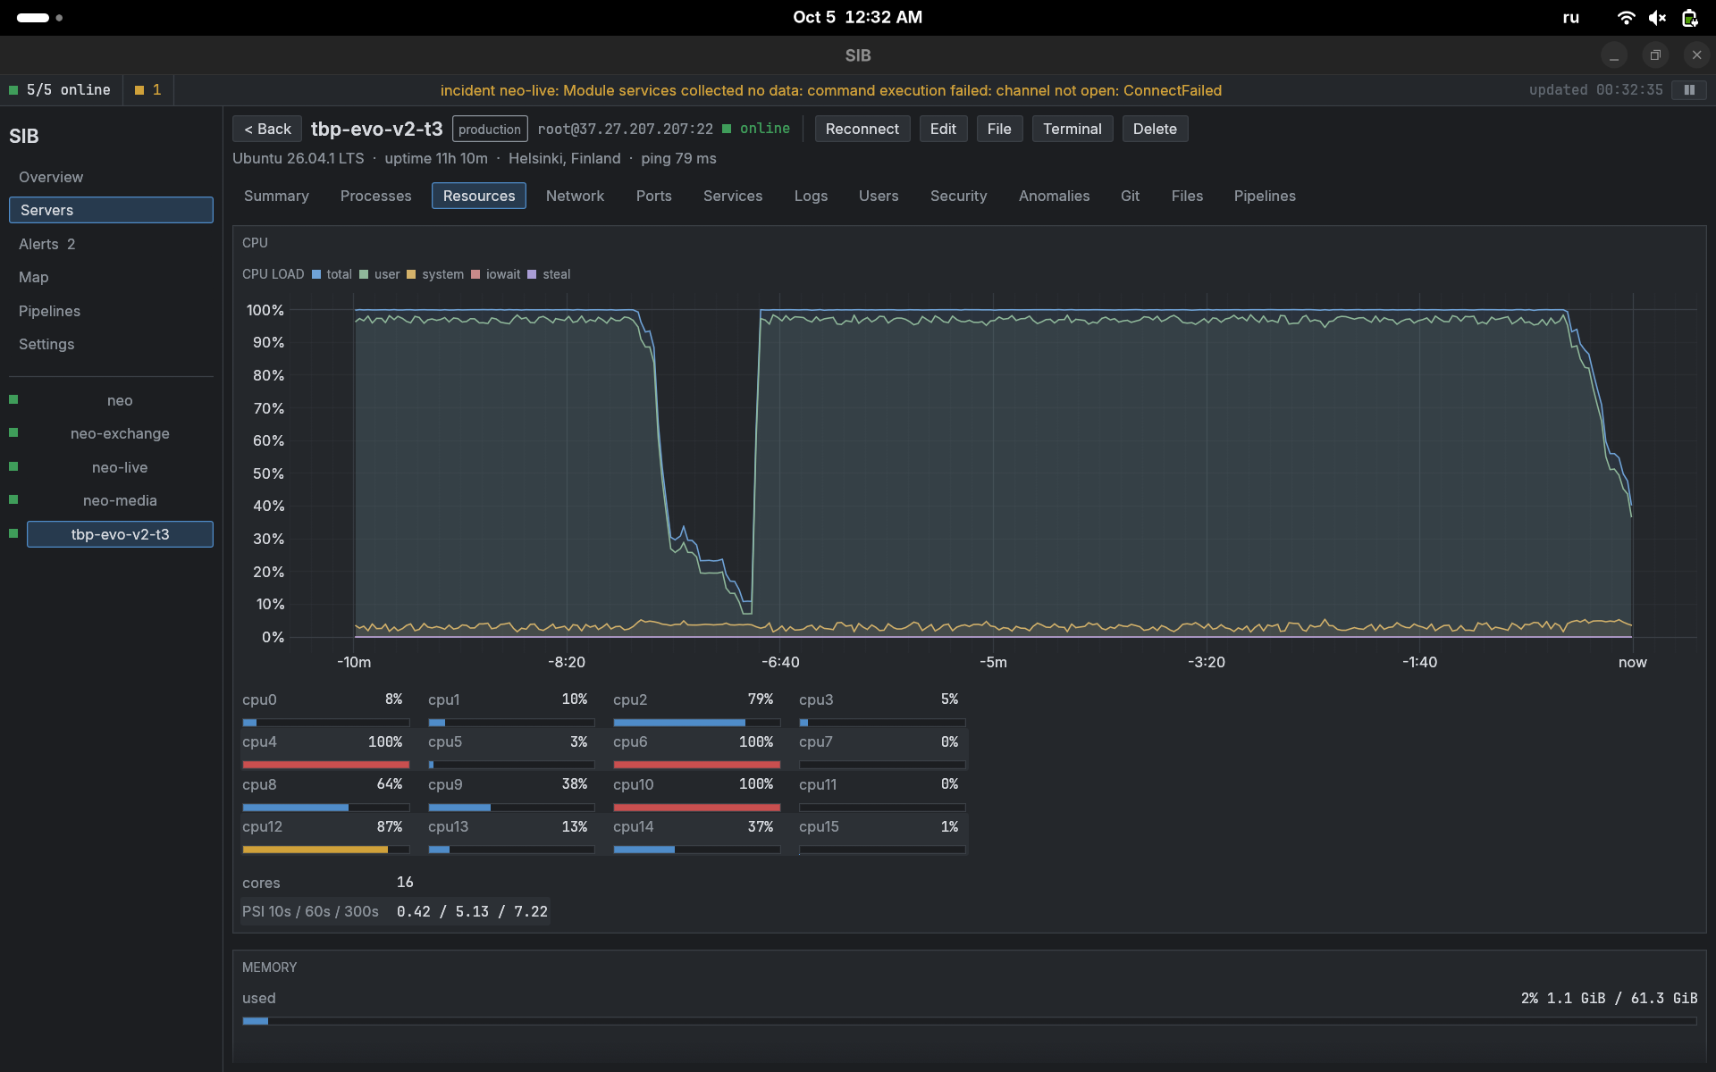Open Alerts in the sidebar
Image resolution: width=1716 pixels, height=1072 pixels.
[111, 244]
